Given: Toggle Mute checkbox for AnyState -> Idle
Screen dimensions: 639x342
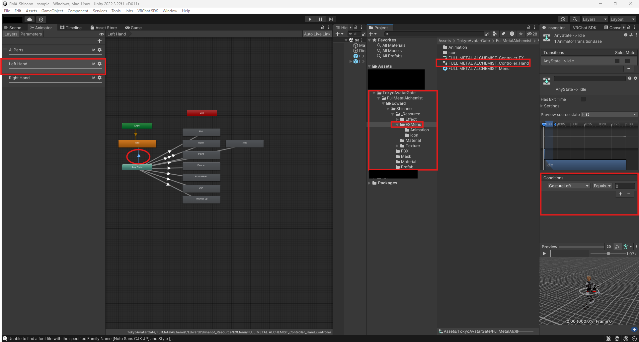Looking at the screenshot, I should click(x=628, y=61).
